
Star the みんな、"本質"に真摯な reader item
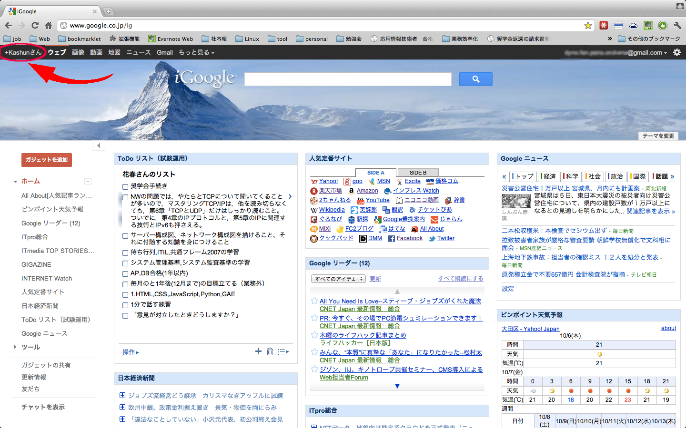[314, 352]
